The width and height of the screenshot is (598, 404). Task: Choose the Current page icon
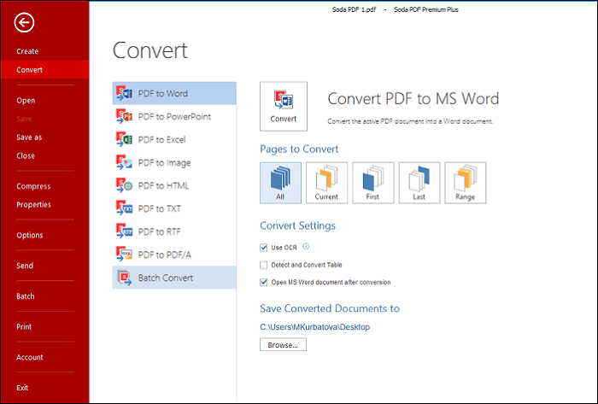click(326, 182)
